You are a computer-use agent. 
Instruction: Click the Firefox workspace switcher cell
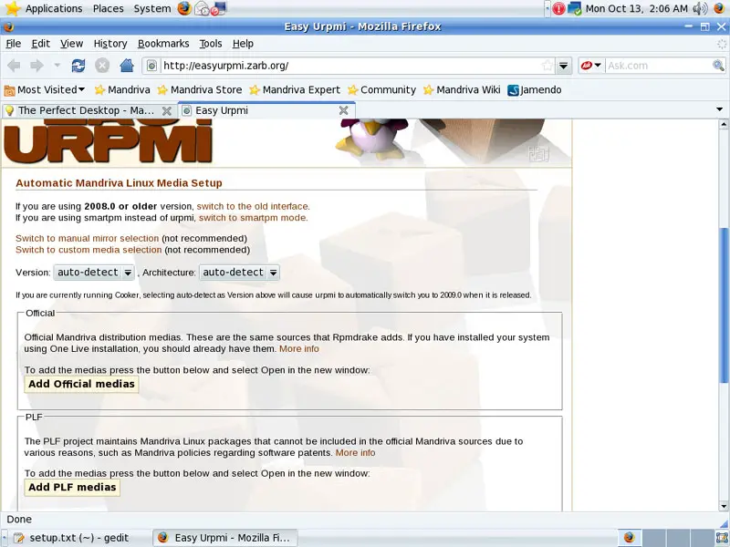tap(629, 538)
